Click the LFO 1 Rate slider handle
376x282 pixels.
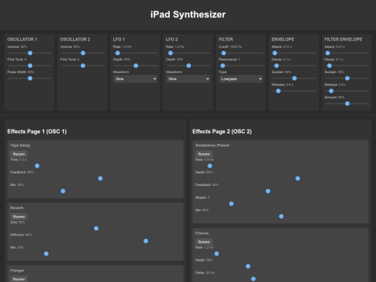coord(118,53)
